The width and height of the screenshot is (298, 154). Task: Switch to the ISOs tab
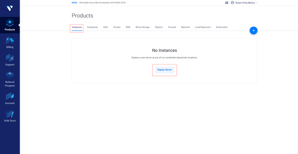point(106,27)
